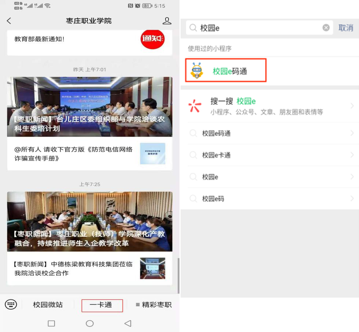Tap the Android home circle button

point(90,323)
